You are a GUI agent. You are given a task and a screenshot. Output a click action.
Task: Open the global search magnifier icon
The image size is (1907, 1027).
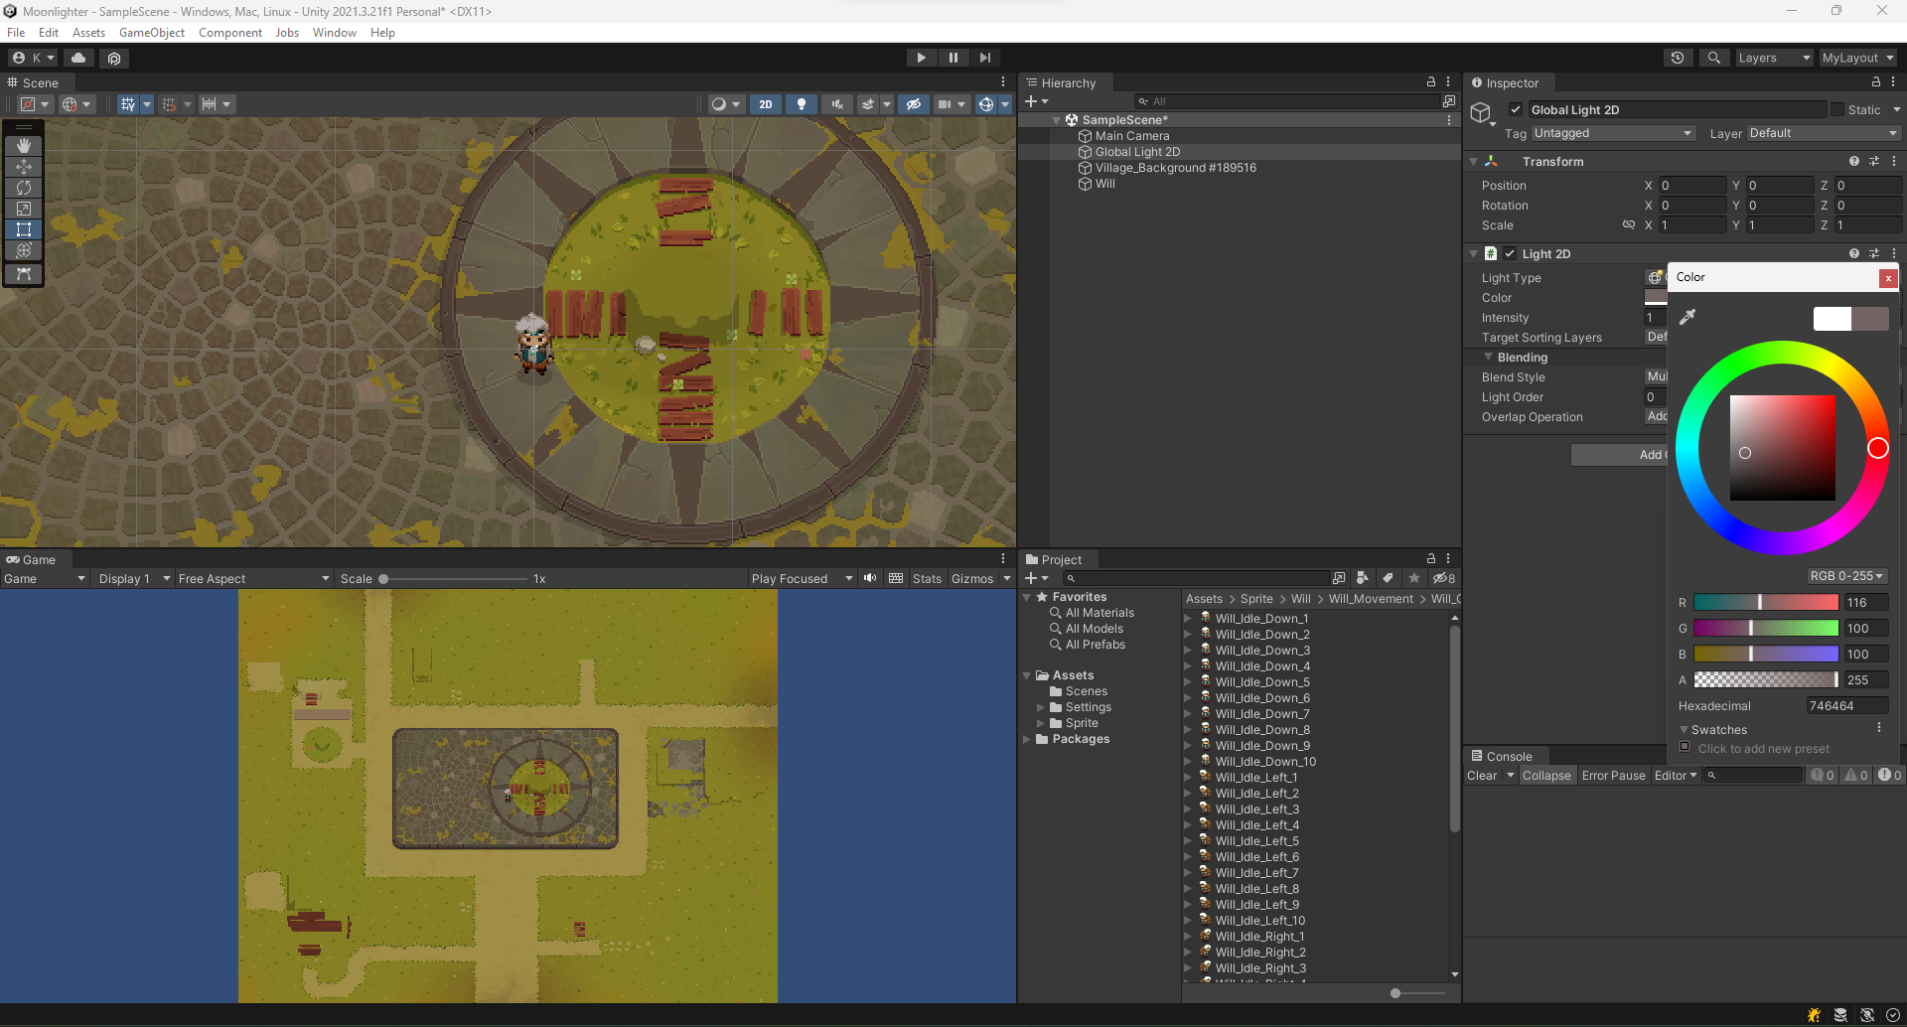(1713, 58)
